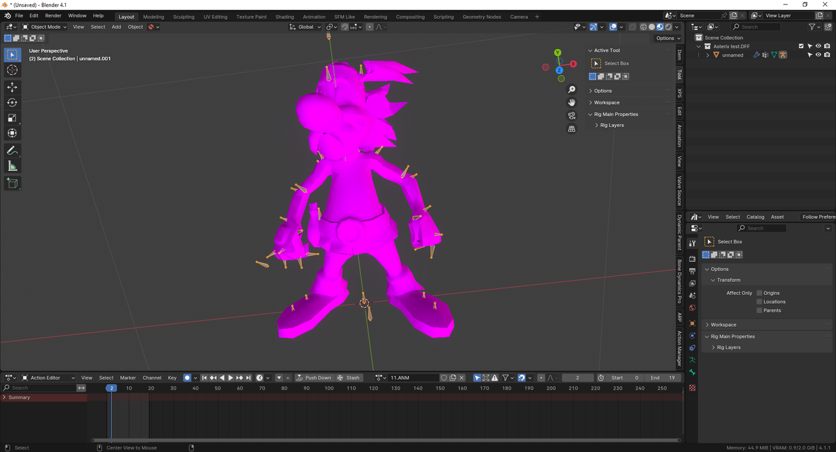Screen dimensions: 836x452
Task: Jump to the animation end frame button
Action: point(248,378)
